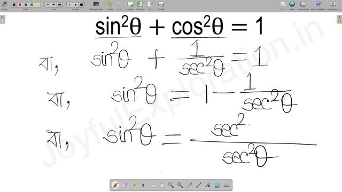Select the Highlighter tool

click(x=134, y=185)
